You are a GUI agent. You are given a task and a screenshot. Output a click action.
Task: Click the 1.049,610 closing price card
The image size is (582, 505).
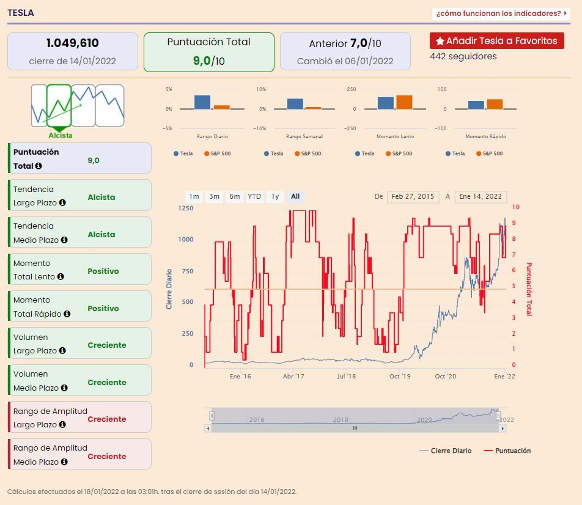coord(73,51)
